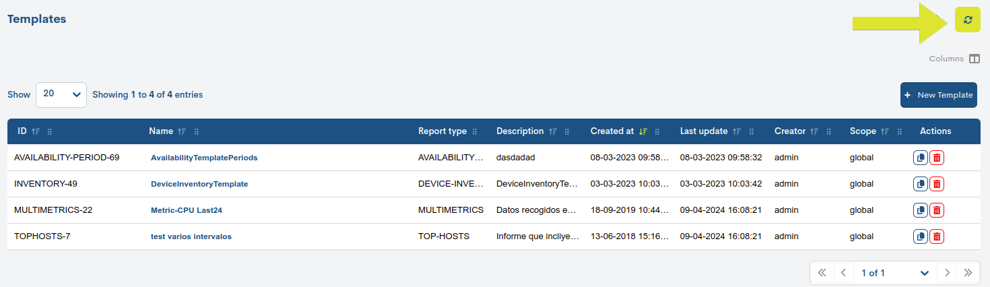This screenshot has width=990, height=287.
Task: Sort by Last update column
Action: pyautogui.click(x=737, y=131)
